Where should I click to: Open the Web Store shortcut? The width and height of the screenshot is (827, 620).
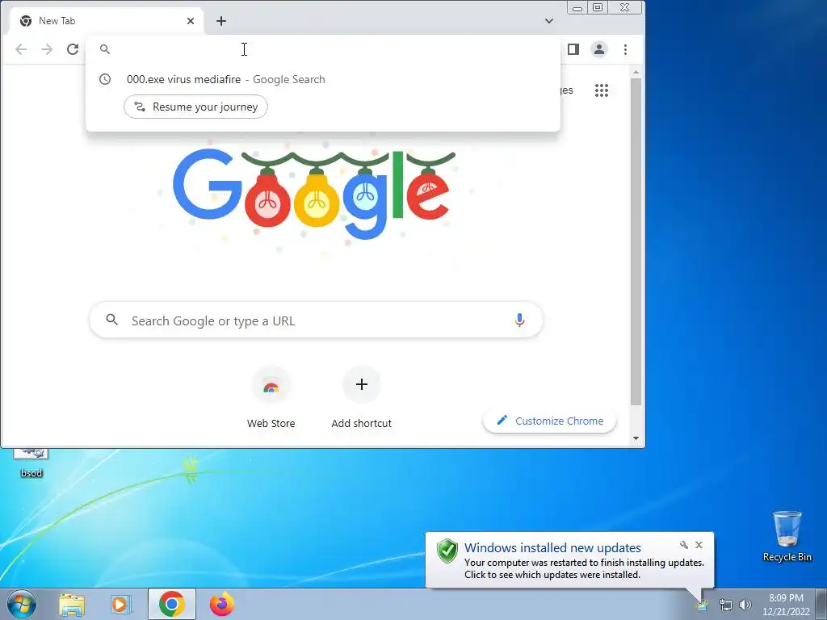click(x=271, y=397)
